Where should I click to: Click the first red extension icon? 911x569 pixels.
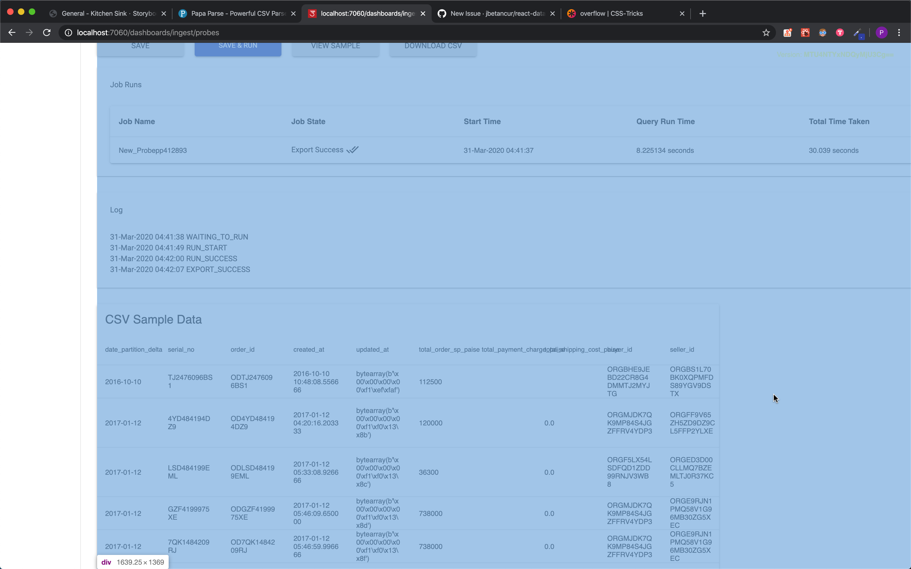pos(787,33)
